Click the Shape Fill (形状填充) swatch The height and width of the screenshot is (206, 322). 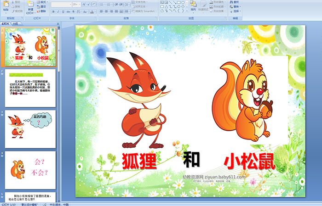(x=211, y=2)
